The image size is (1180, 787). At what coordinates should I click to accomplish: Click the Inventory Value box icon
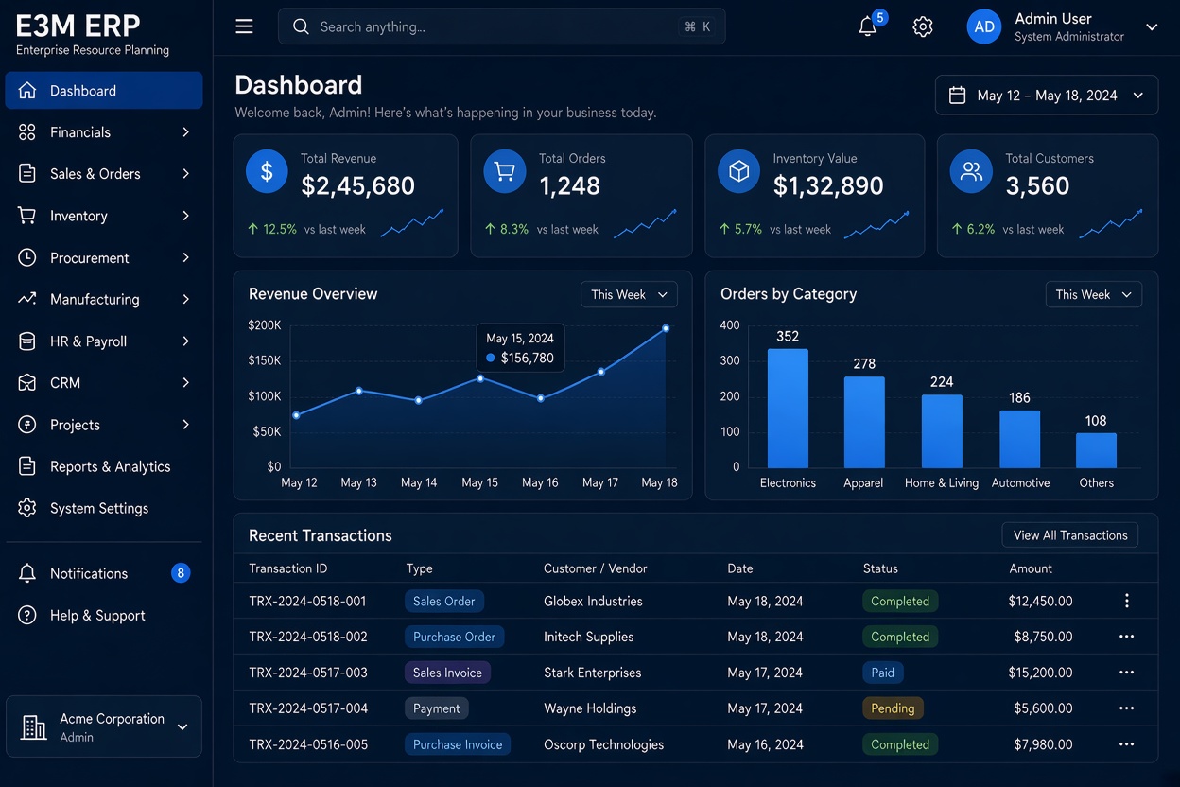tap(738, 171)
